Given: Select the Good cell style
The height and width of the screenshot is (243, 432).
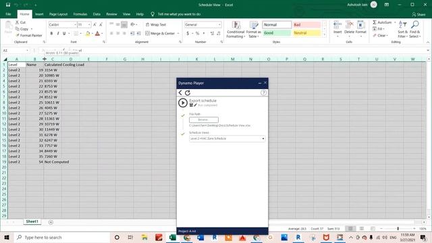Looking at the screenshot, I should coord(277,33).
